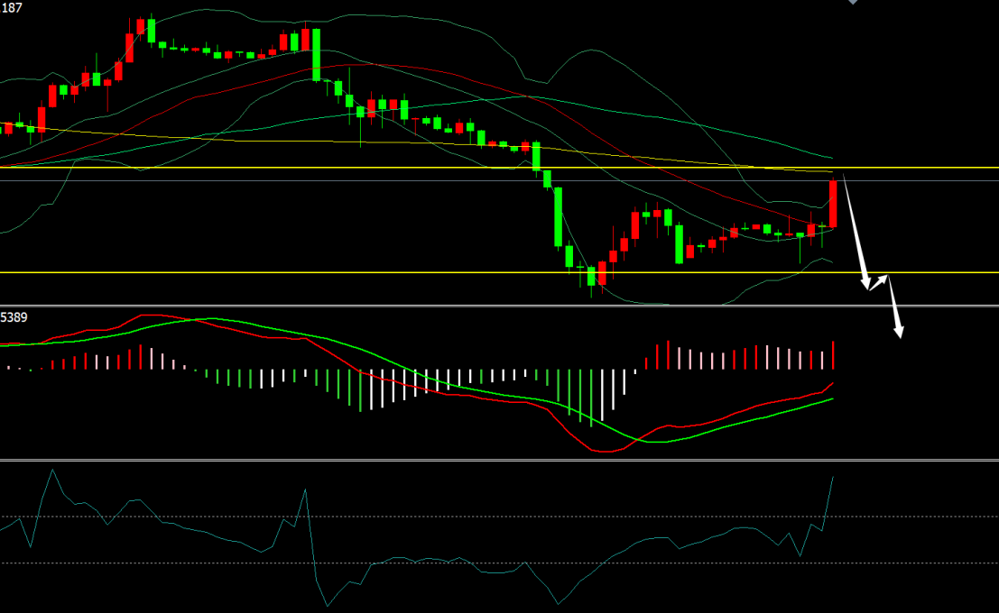This screenshot has width=999, height=613.
Task: Select the lower yellow horizontal support line
Action: point(500,272)
